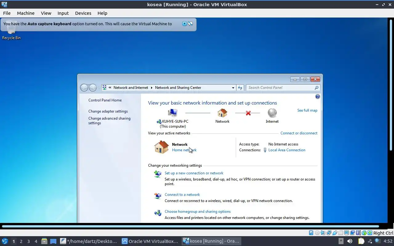The image size is (394, 246).
Task: Open Choose homegroup and sharing options
Action: tap(198, 212)
